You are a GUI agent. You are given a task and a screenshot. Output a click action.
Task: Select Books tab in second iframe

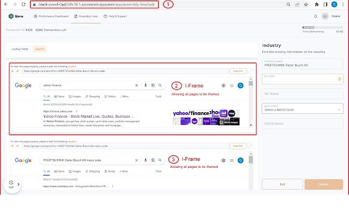(x=110, y=172)
